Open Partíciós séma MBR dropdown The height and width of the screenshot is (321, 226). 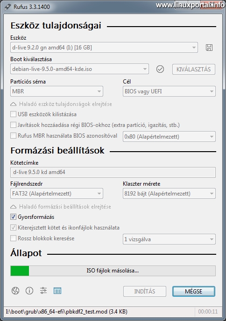click(56, 91)
